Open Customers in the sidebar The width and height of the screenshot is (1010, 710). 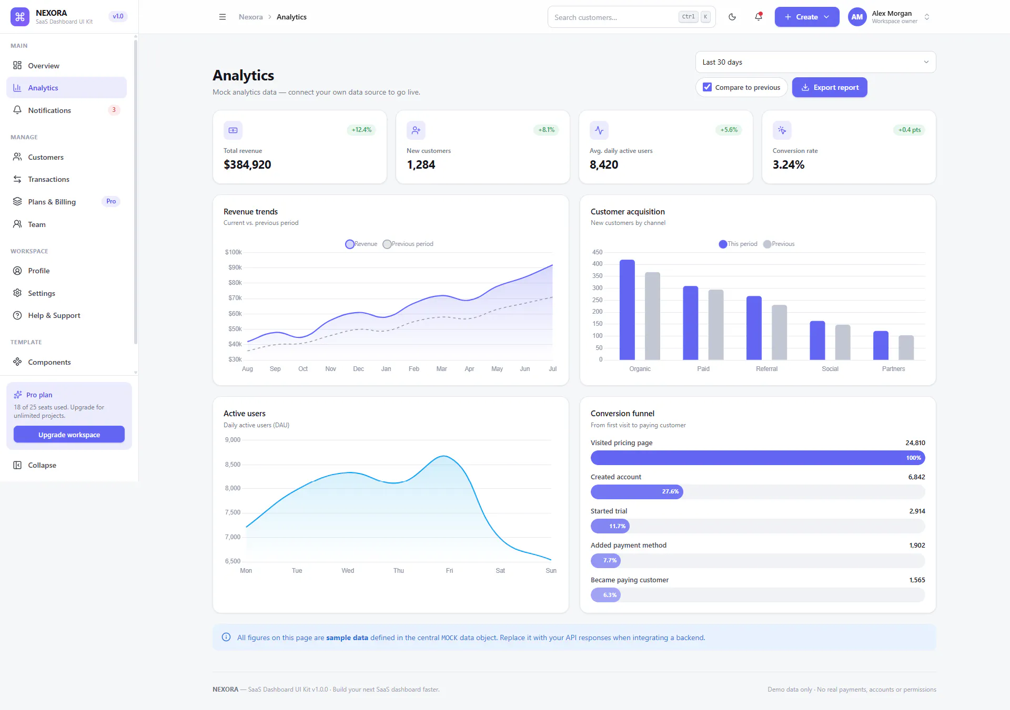(66, 157)
